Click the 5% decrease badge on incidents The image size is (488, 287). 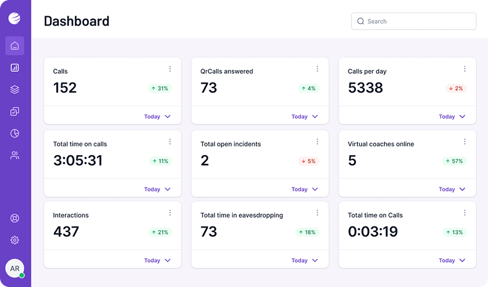click(x=308, y=161)
